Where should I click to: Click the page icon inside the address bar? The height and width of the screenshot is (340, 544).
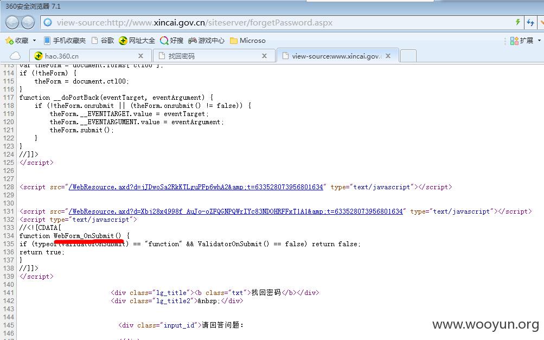pyautogui.click(x=48, y=23)
